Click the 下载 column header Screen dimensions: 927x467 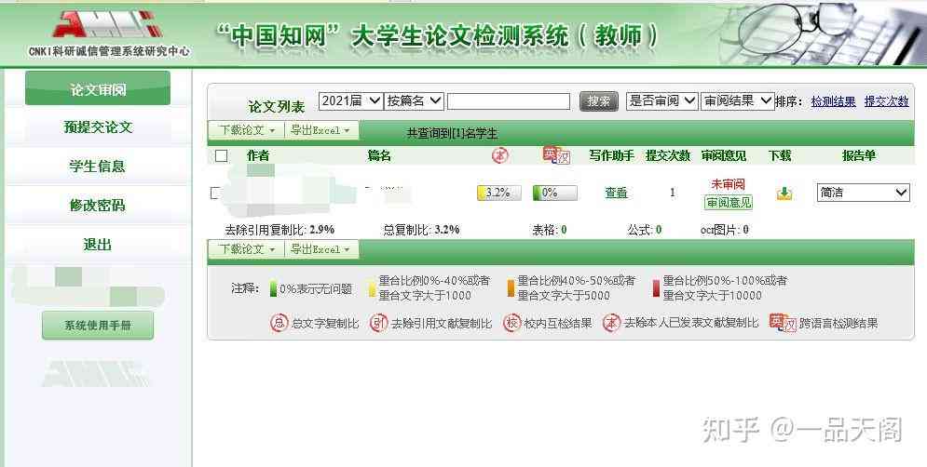click(780, 156)
